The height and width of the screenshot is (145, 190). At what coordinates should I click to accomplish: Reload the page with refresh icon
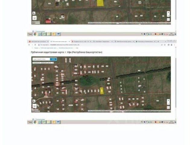(35, 45)
